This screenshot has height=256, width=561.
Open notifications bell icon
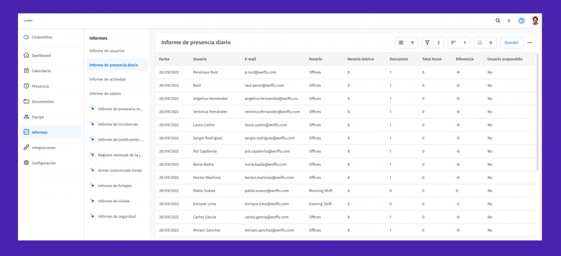coord(509,21)
